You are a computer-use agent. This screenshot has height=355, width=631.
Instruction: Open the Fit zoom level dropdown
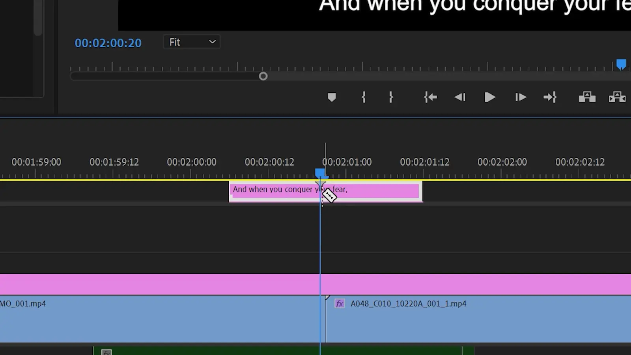(191, 42)
